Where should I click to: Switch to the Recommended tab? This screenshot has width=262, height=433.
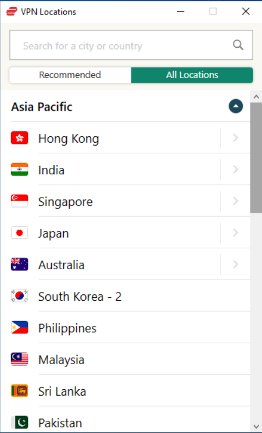(70, 75)
